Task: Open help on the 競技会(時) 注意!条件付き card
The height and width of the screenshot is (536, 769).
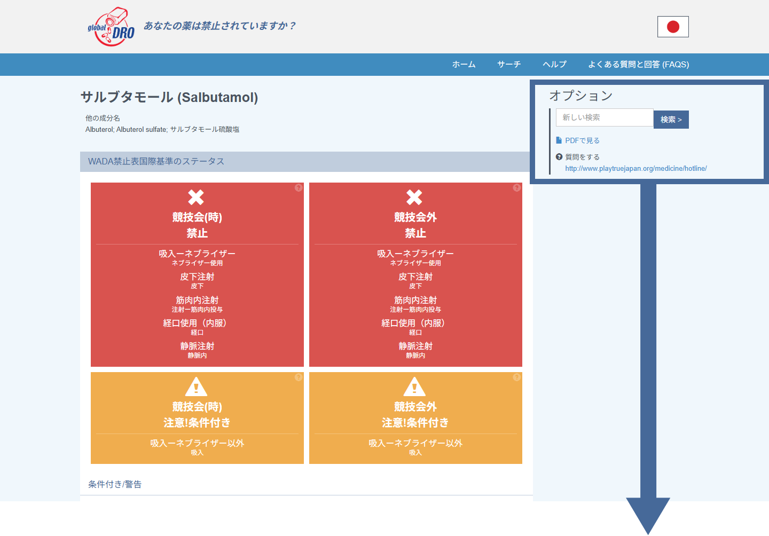Action: click(298, 377)
